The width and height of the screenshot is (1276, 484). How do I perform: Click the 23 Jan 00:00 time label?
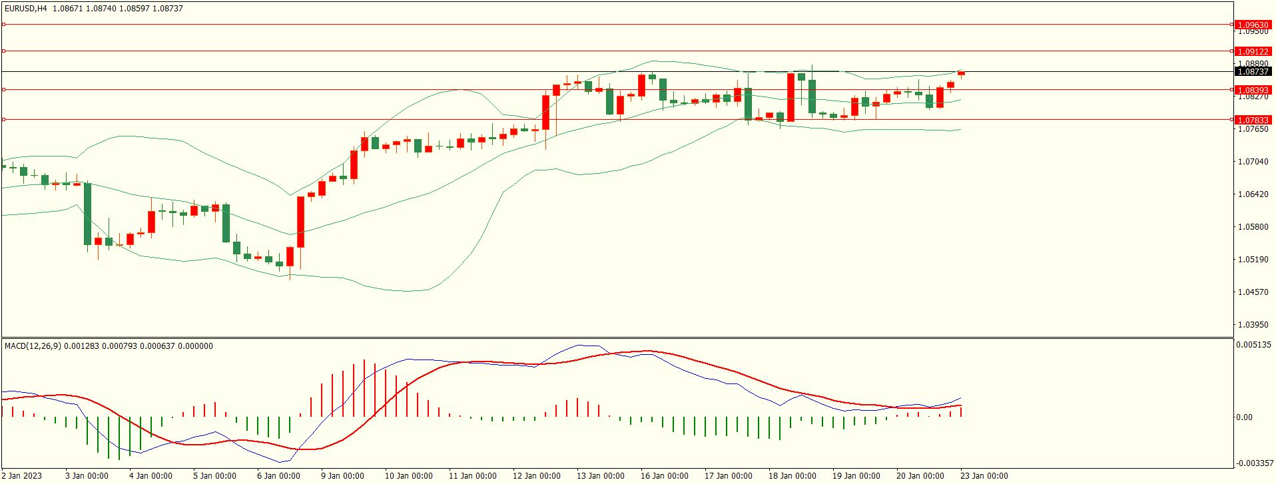pos(984,475)
